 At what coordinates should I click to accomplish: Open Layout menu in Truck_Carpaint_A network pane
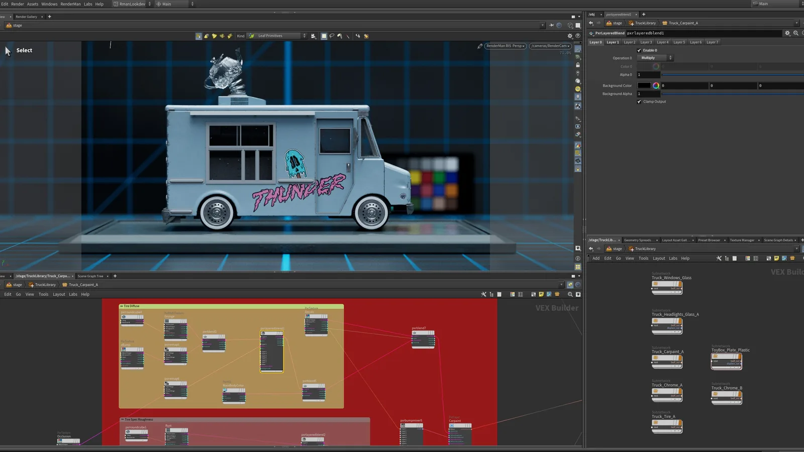coord(59,295)
